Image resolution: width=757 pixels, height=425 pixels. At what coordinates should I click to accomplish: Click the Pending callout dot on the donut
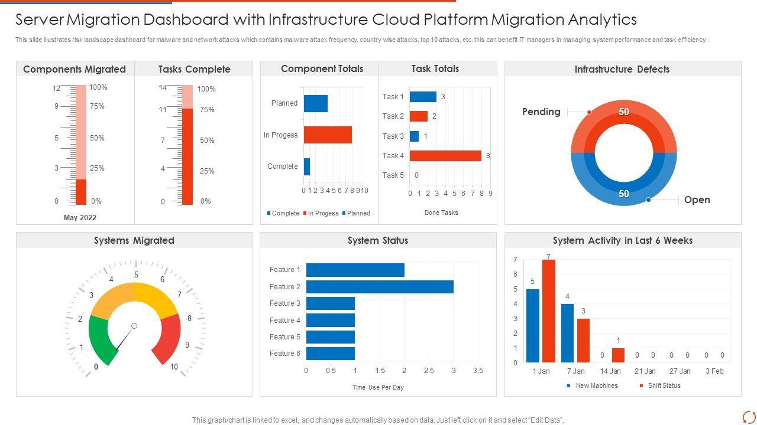(x=589, y=112)
